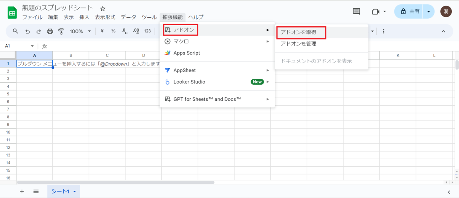Select row 16 header

pos(8,178)
